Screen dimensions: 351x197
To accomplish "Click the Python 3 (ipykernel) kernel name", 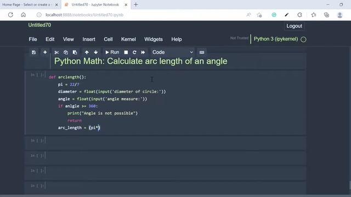I will [276, 39].
